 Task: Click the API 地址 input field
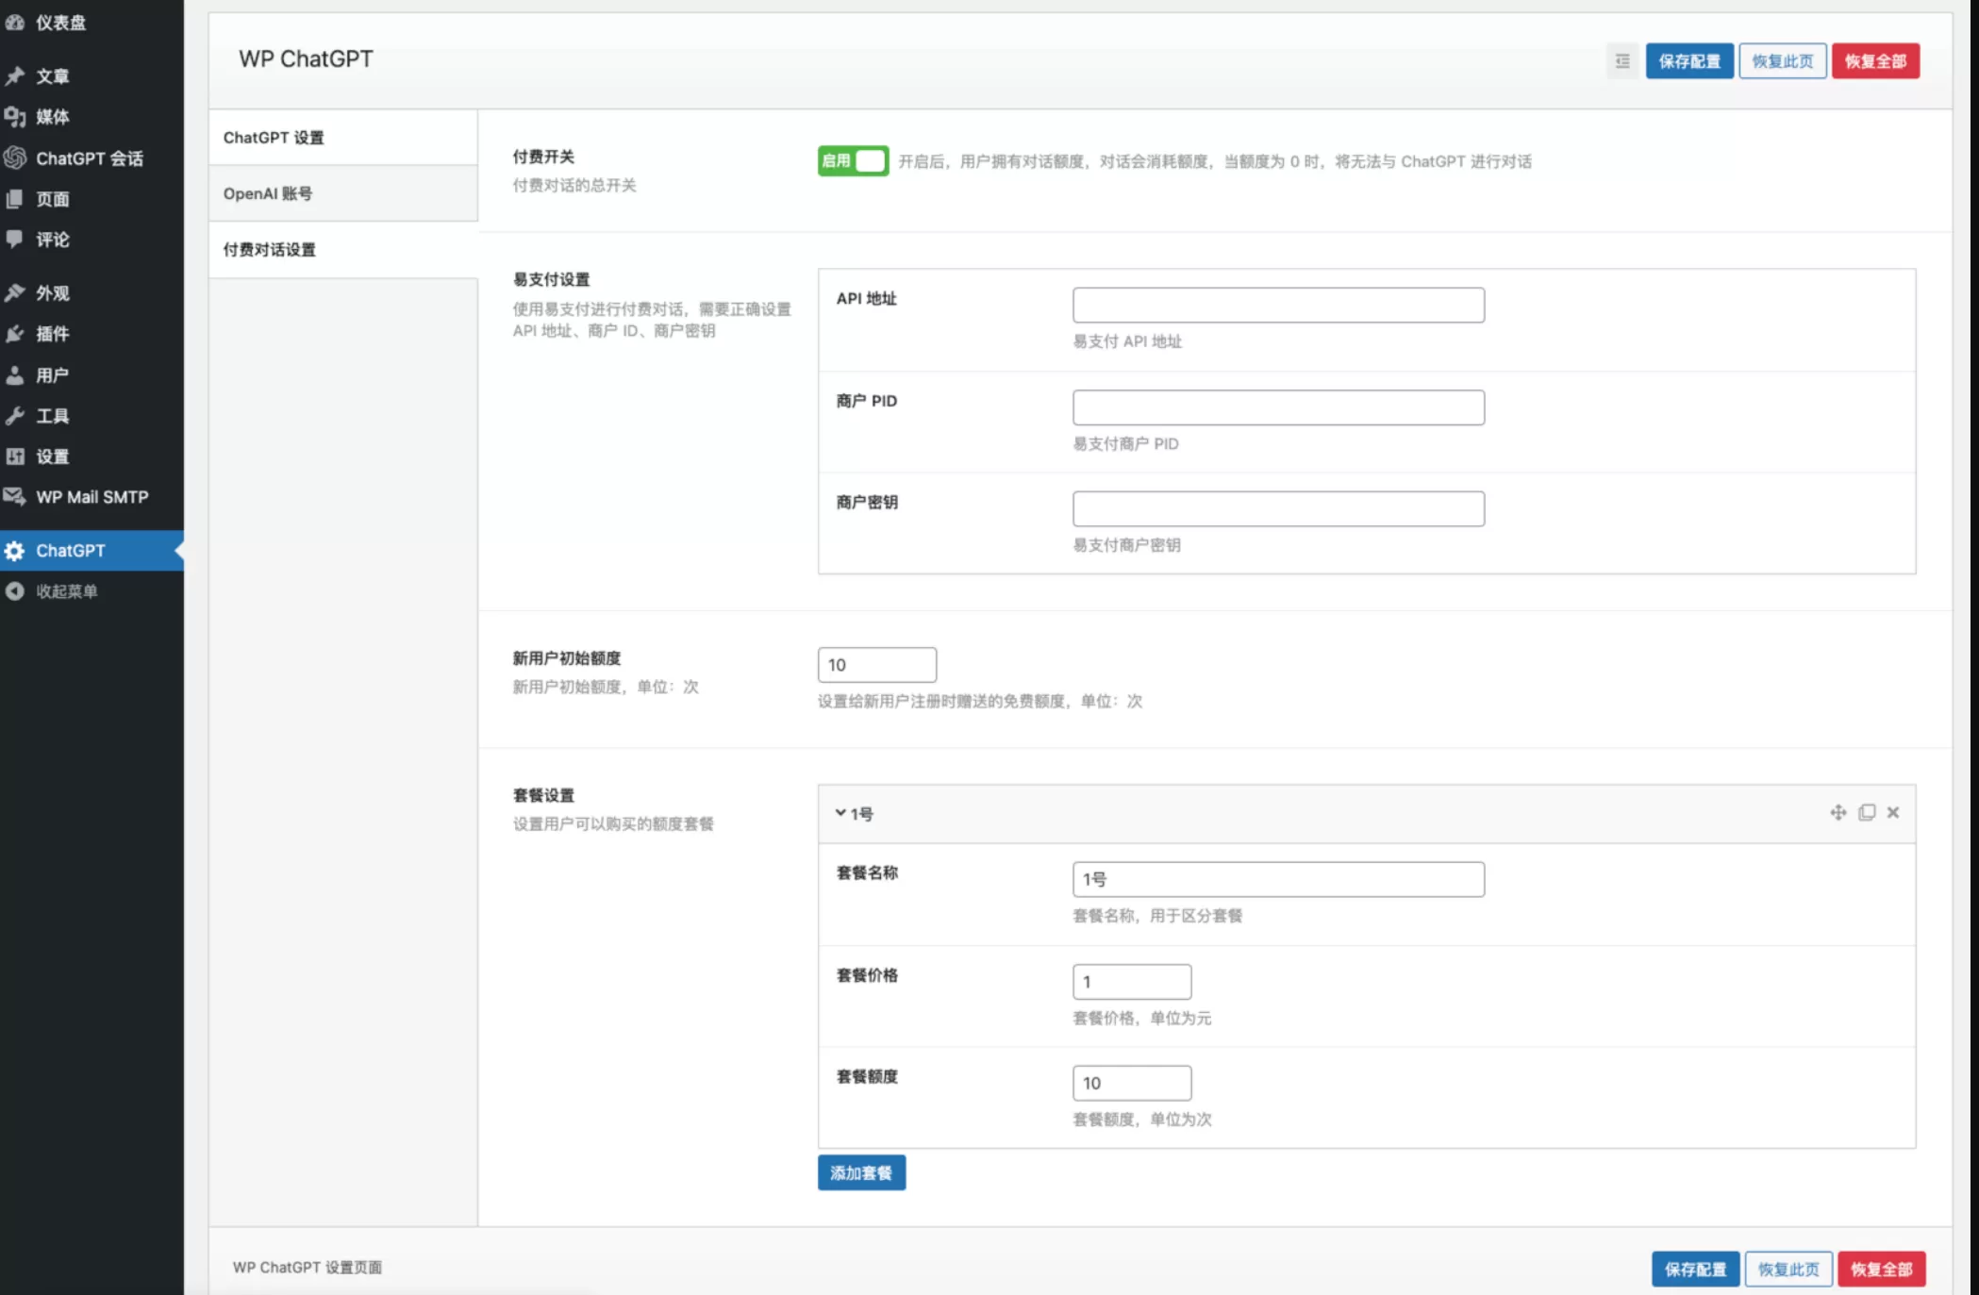point(1277,306)
